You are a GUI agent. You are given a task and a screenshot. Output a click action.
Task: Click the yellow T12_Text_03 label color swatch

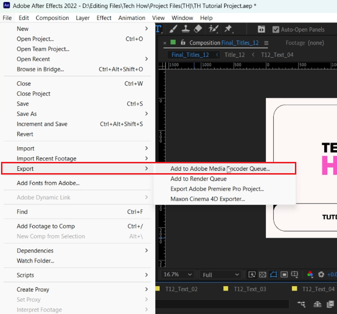coord(225,289)
